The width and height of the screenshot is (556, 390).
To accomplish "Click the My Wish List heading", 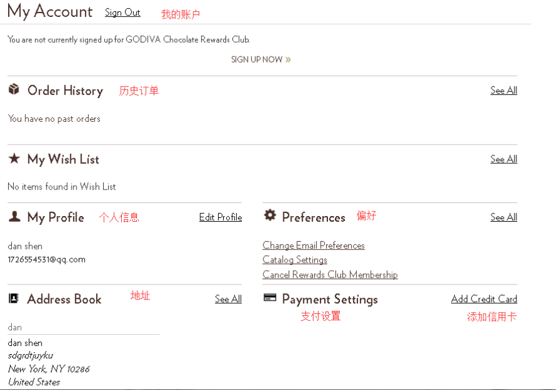I will coord(63,160).
